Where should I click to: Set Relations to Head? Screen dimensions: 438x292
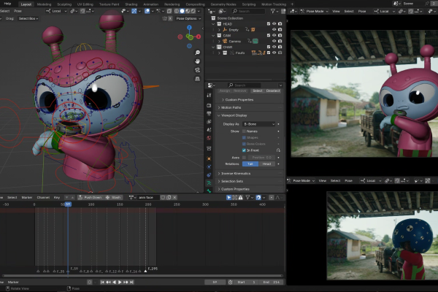[x=266, y=164]
